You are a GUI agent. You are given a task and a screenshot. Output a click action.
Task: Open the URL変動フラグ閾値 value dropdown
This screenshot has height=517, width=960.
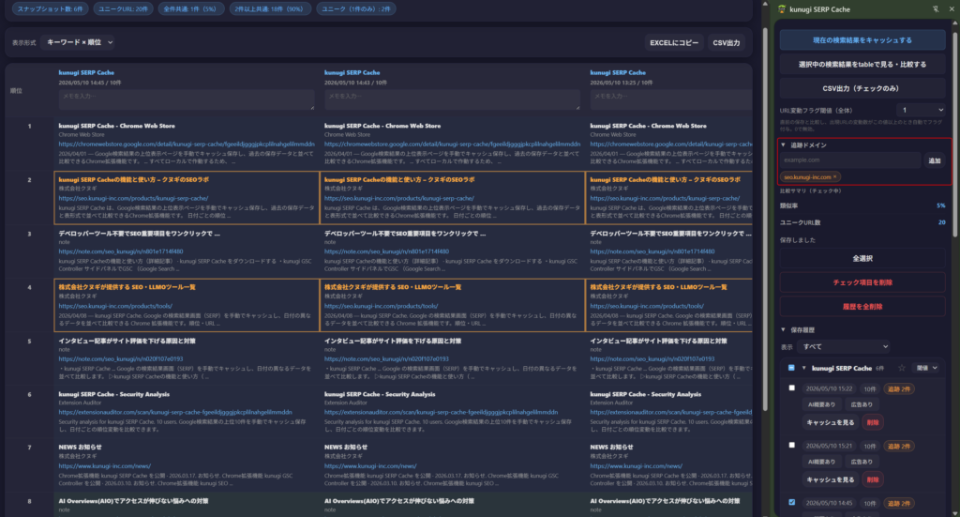(x=922, y=111)
